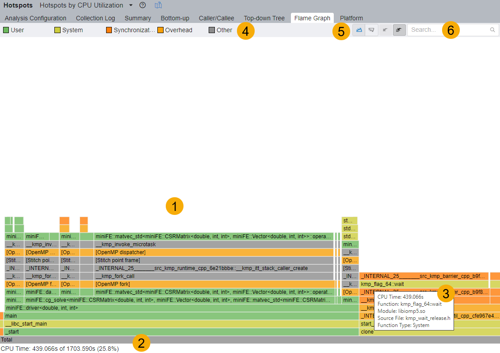Click the search magnifier icon
Viewport: 500px width, 353px height.
[492, 30]
